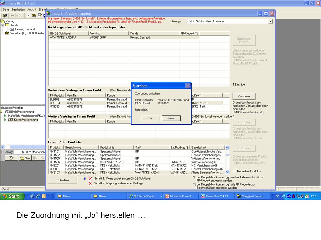Select the Vertrag root tree node
321x240 pixels.
10,21
